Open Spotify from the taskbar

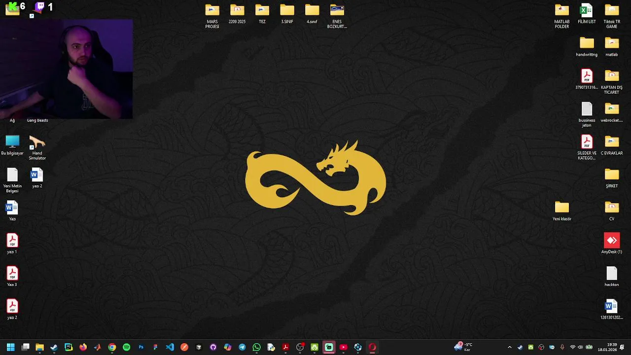coord(127,347)
